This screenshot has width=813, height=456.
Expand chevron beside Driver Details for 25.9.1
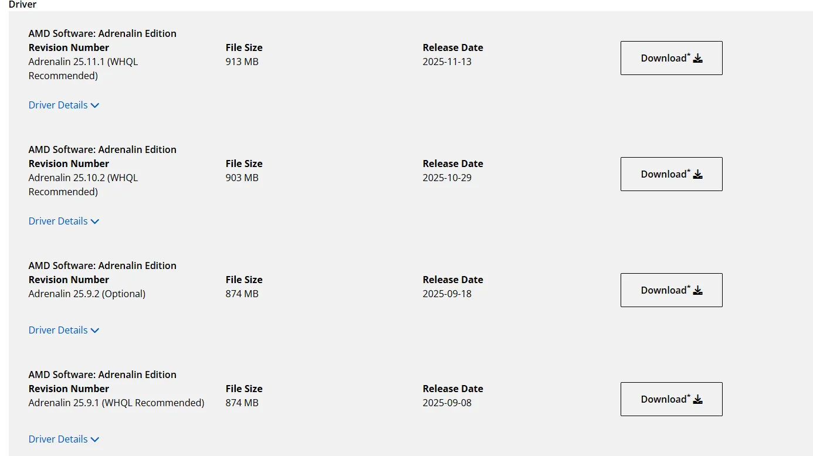tap(95, 440)
